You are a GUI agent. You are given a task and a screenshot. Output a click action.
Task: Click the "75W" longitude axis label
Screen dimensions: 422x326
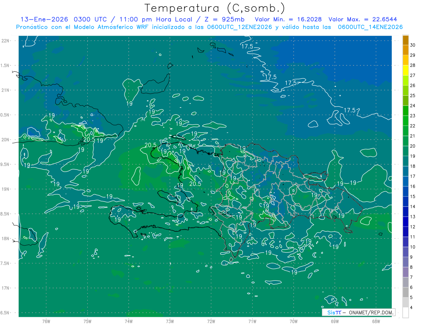click(x=87, y=321)
